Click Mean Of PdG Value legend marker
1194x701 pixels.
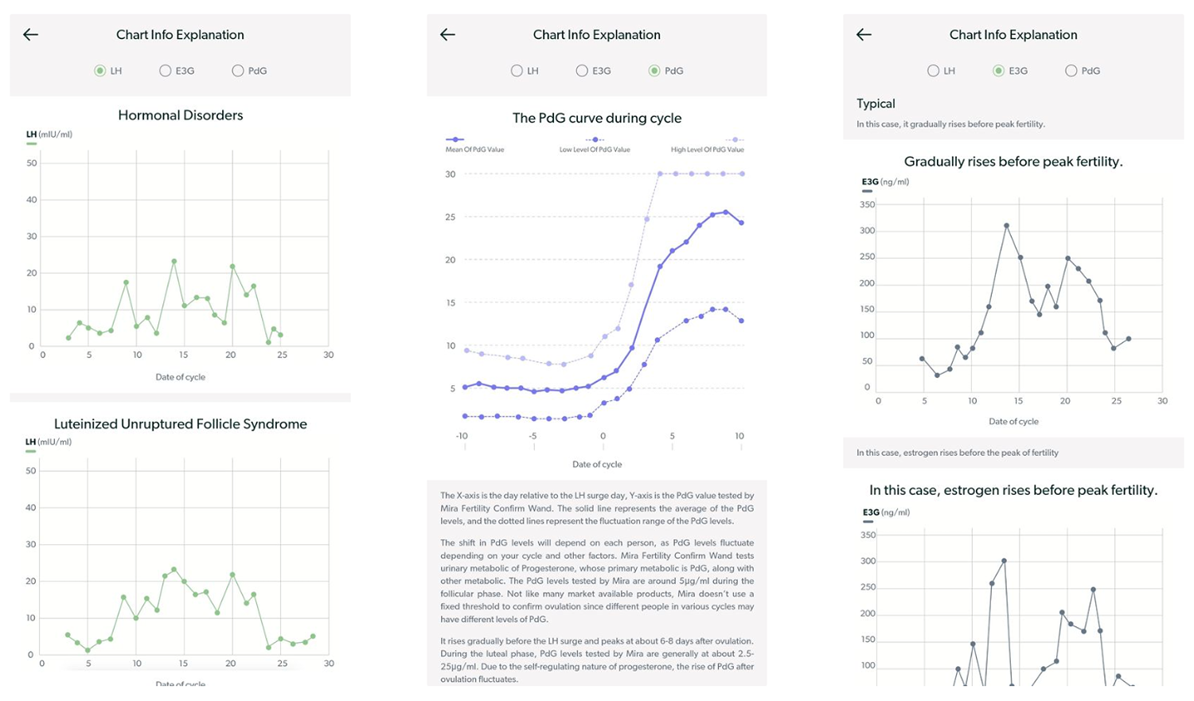click(455, 139)
